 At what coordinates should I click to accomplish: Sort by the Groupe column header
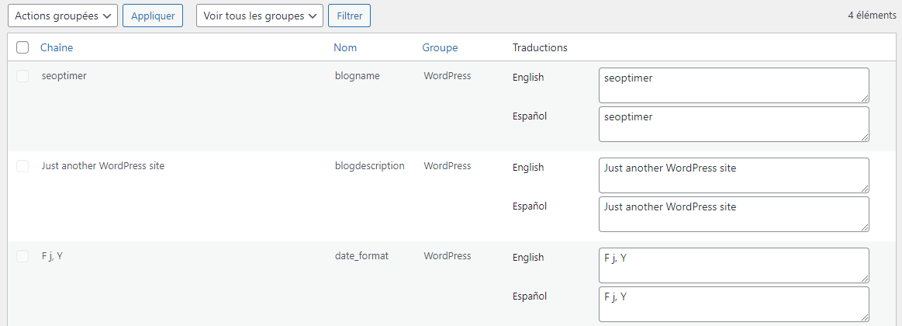(x=440, y=47)
